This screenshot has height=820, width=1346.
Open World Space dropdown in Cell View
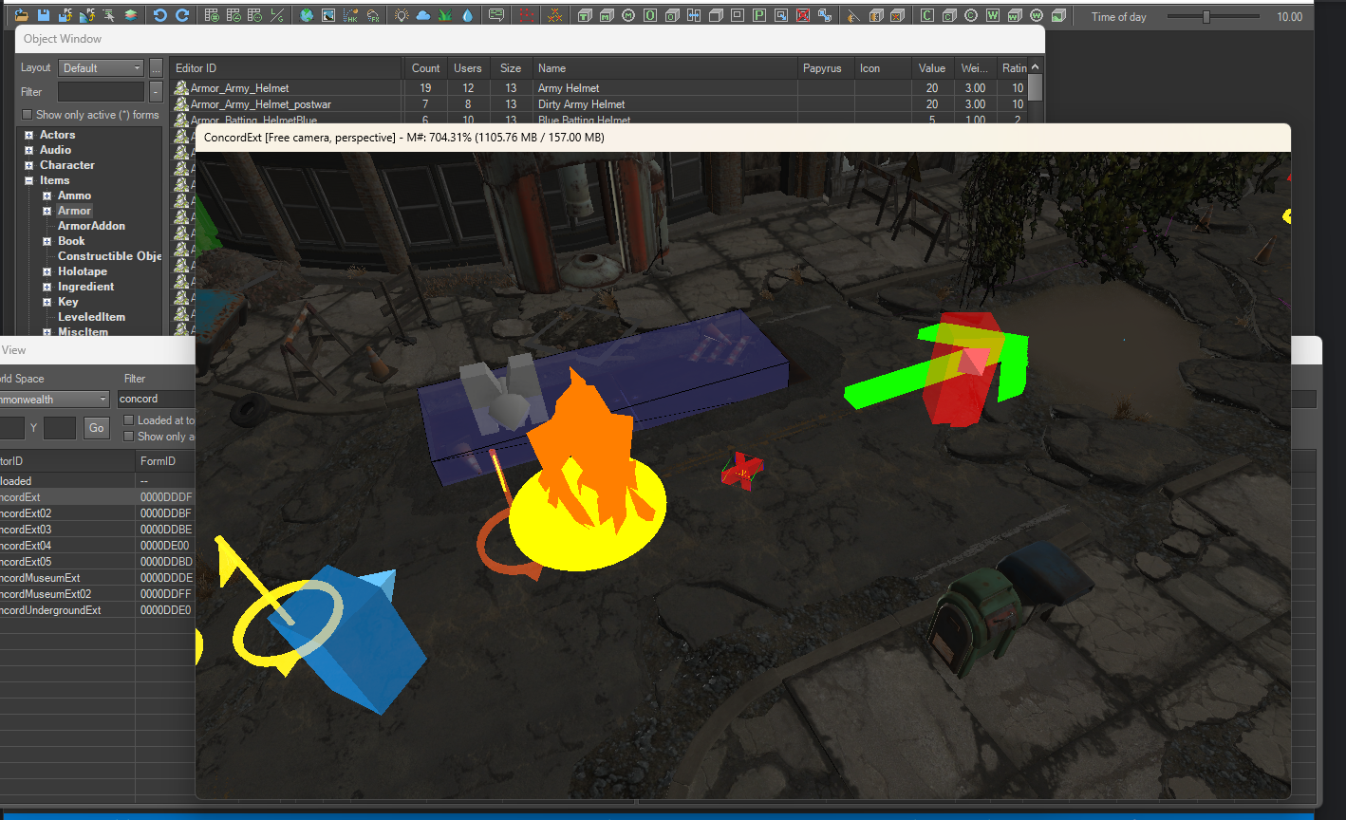54,400
